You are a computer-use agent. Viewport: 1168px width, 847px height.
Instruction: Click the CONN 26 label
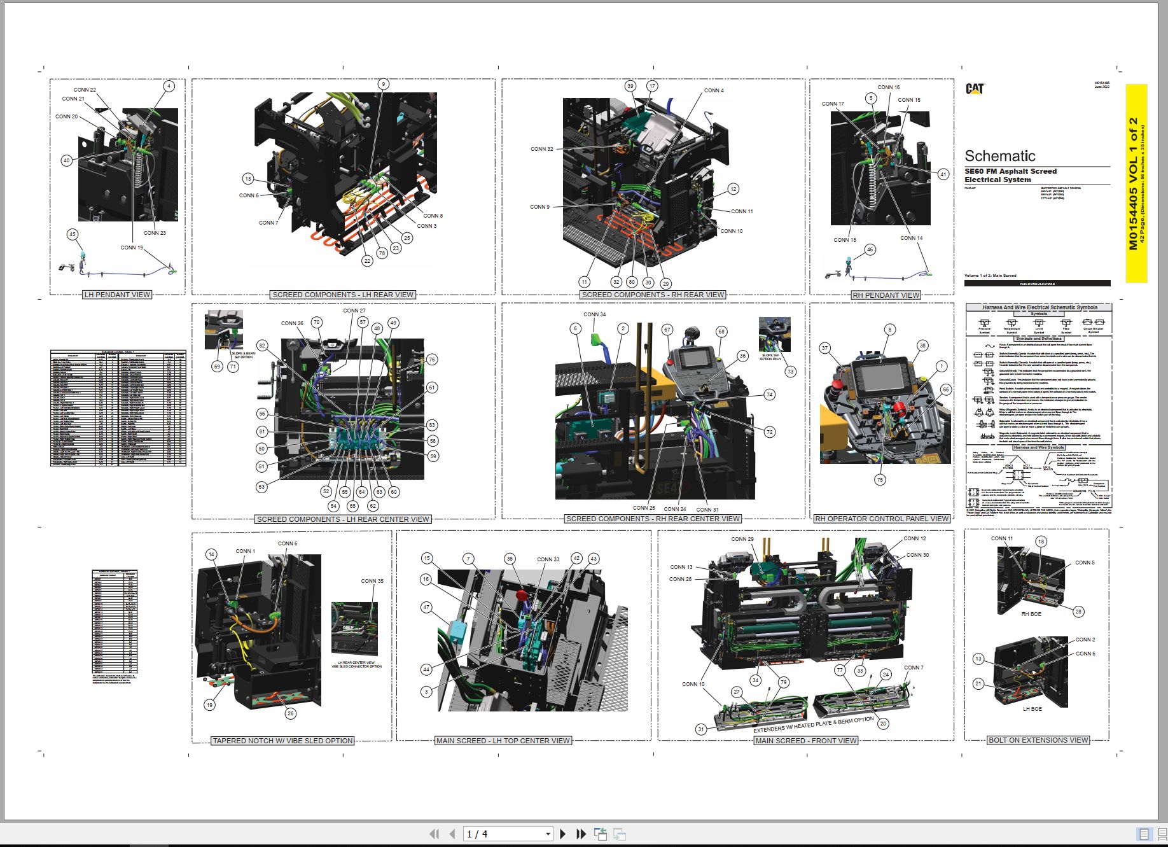[x=292, y=323]
